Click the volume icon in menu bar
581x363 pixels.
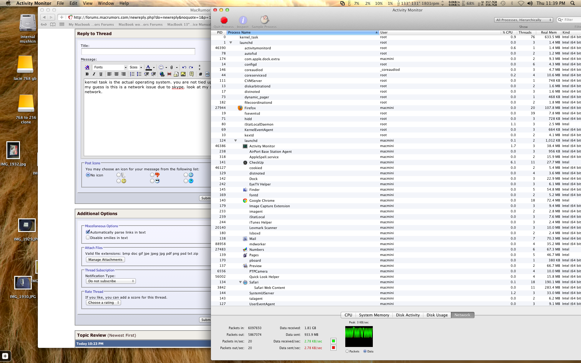pos(530,3)
